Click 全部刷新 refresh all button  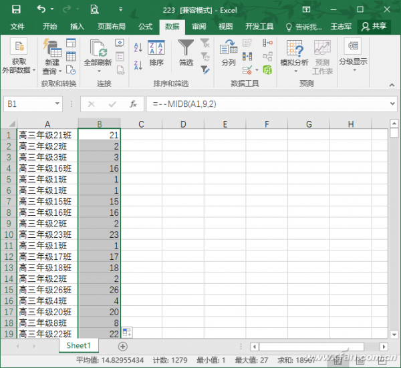[98, 55]
